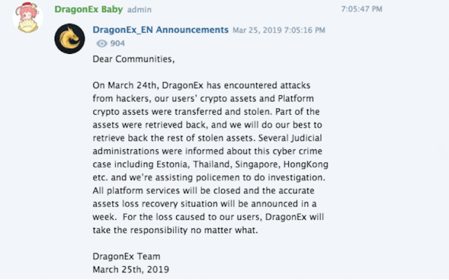The image size is (449, 280).
Task: Open DragonEx_EN Announcements channel link
Action: point(161,29)
